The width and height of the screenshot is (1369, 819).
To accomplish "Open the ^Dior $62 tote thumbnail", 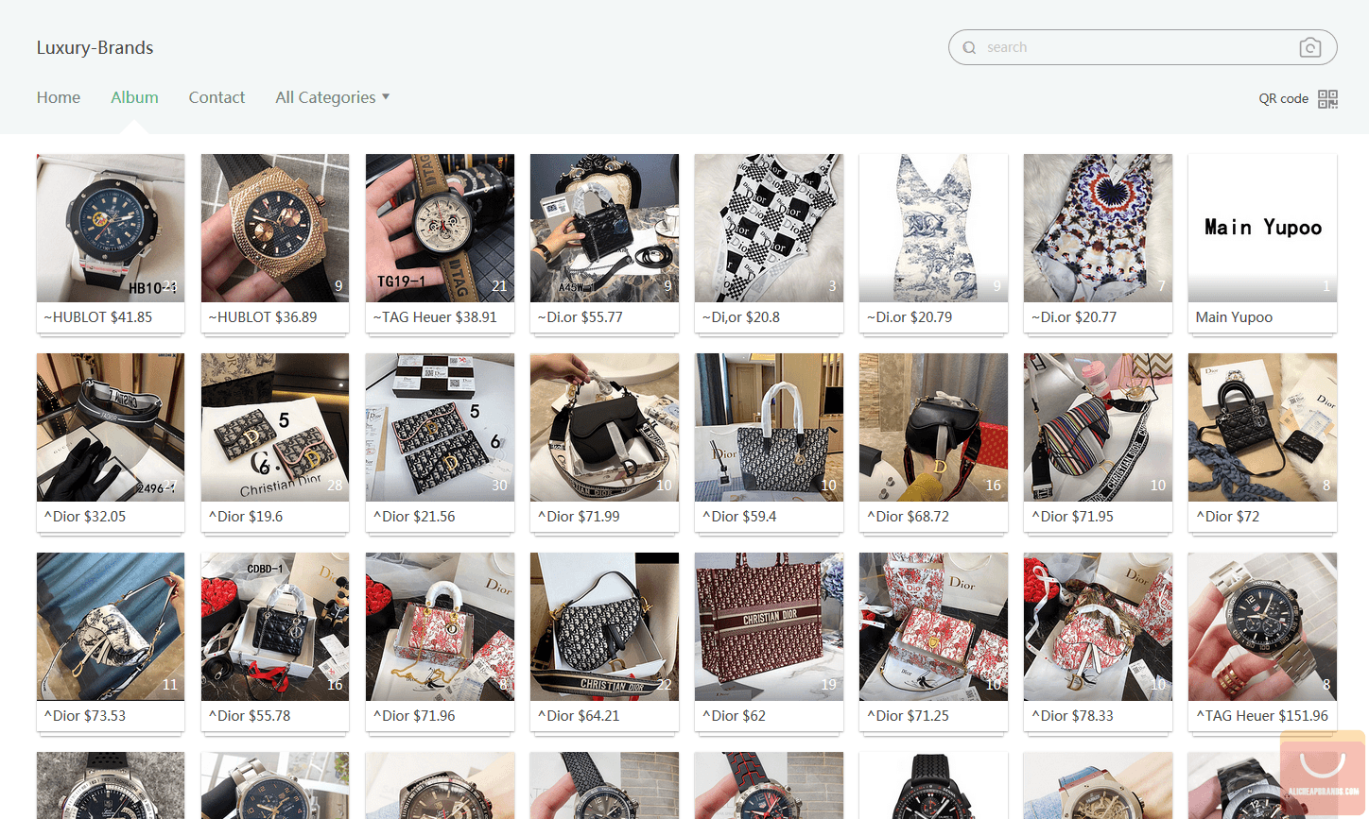I will [x=769, y=626].
